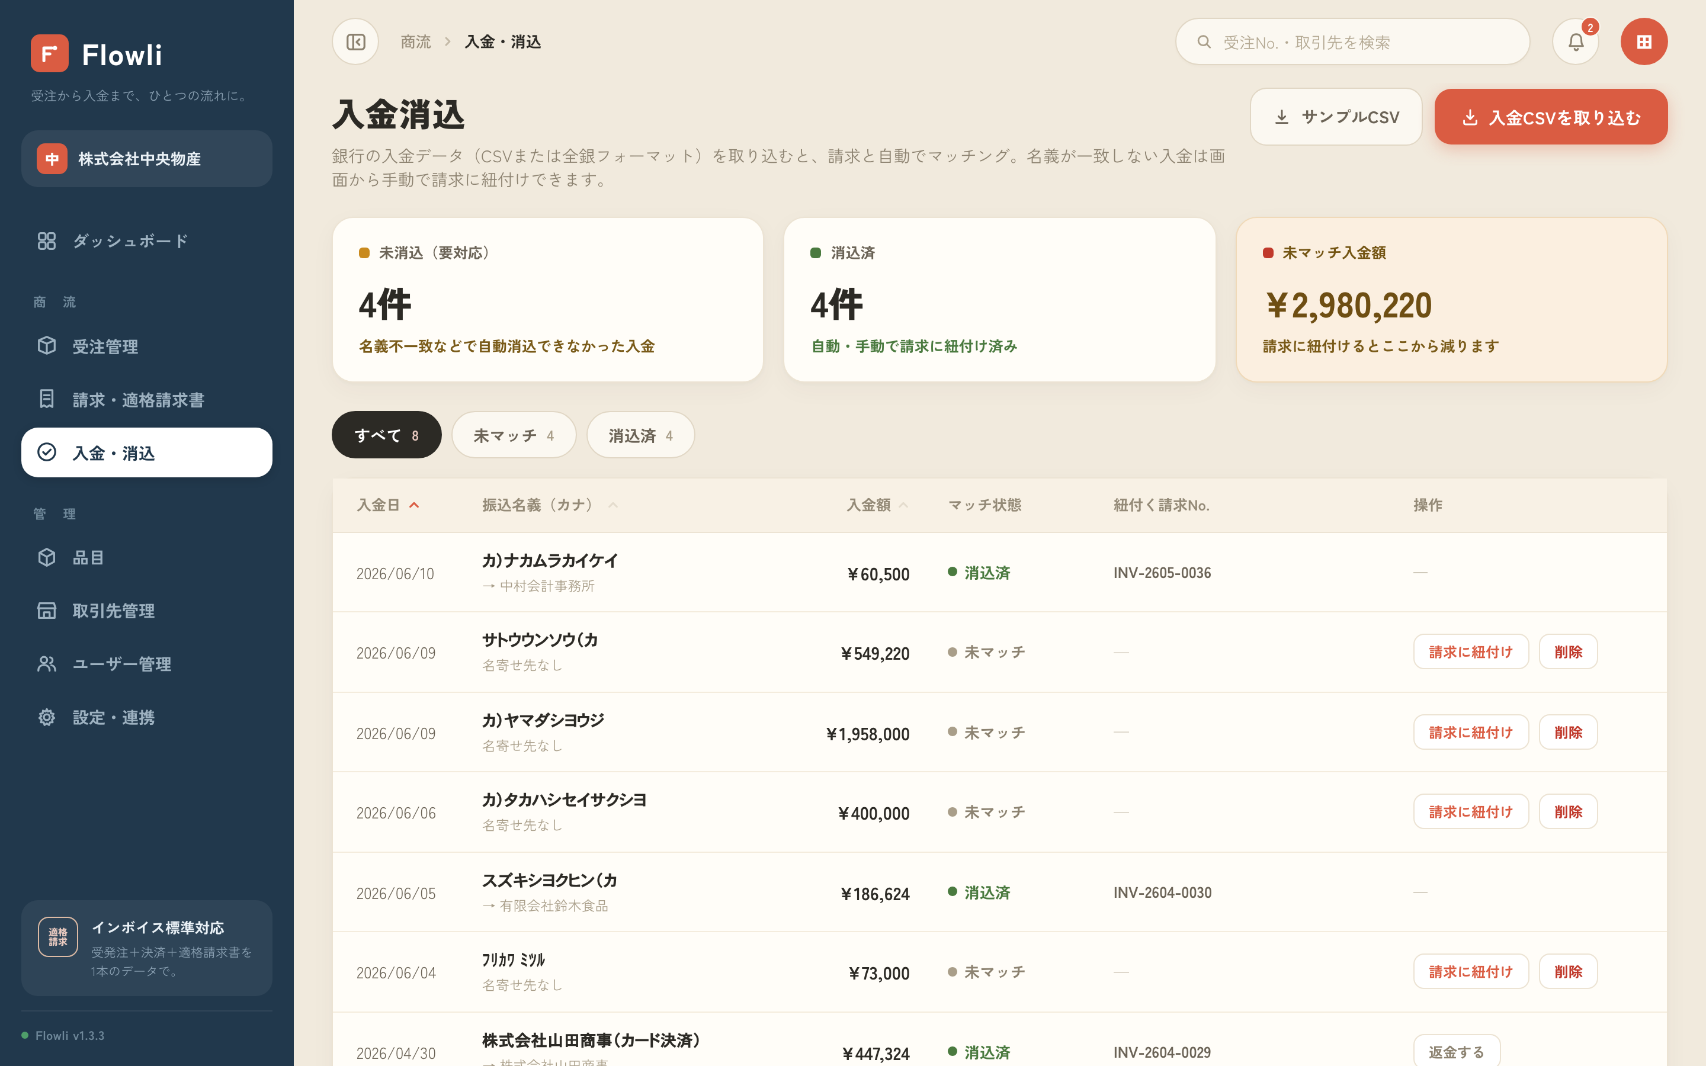Screen dimensions: 1706x1066
Task: Focus the 受注No.・取引先を検索 search field
Action: click(1352, 41)
